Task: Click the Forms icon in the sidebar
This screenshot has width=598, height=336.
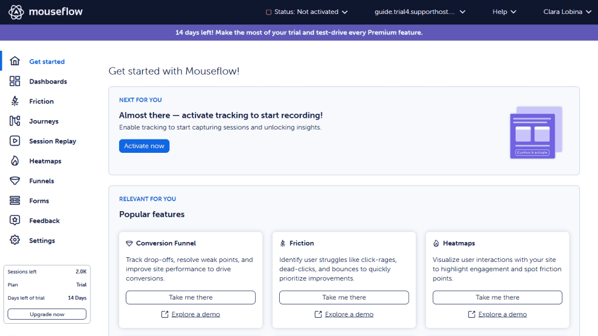Action: [15, 201]
